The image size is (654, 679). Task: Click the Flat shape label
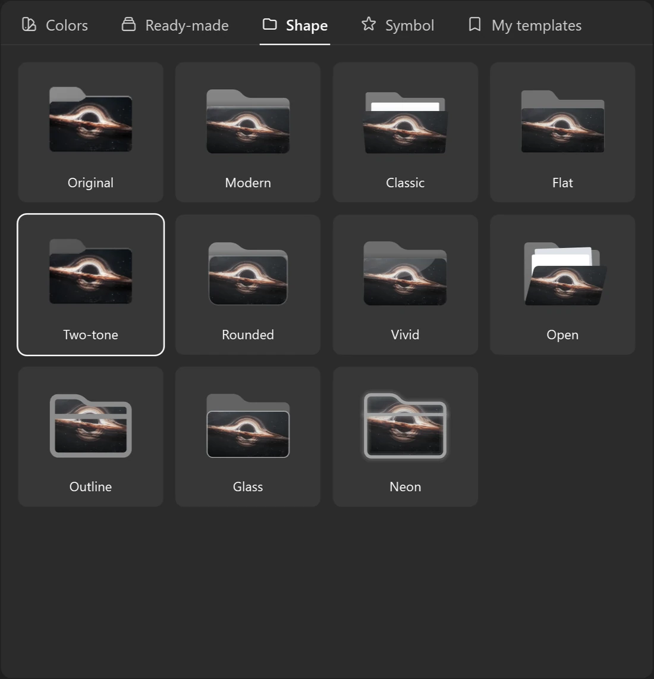(562, 183)
